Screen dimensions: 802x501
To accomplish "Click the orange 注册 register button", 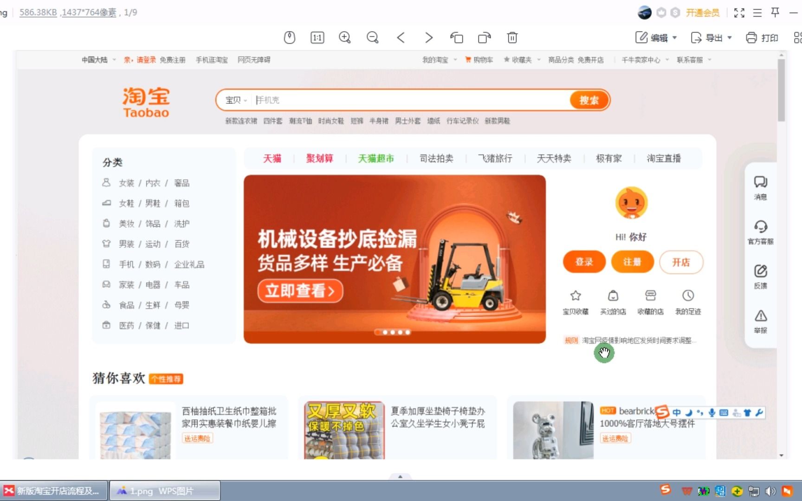I will pyautogui.click(x=632, y=262).
